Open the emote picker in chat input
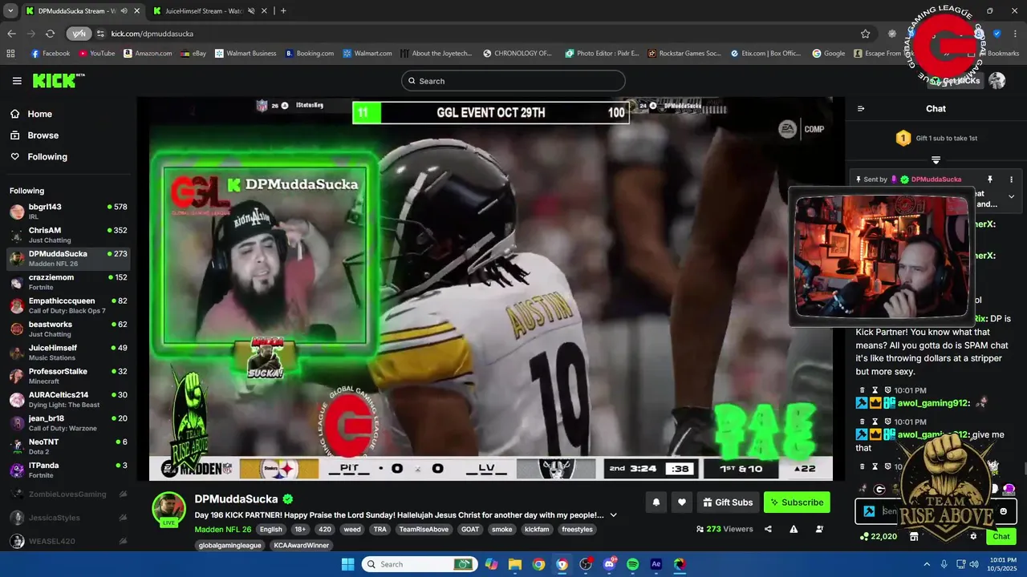The height and width of the screenshot is (577, 1027). (x=1003, y=511)
